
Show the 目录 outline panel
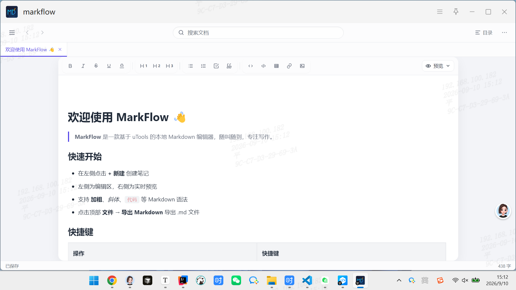tap(484, 33)
